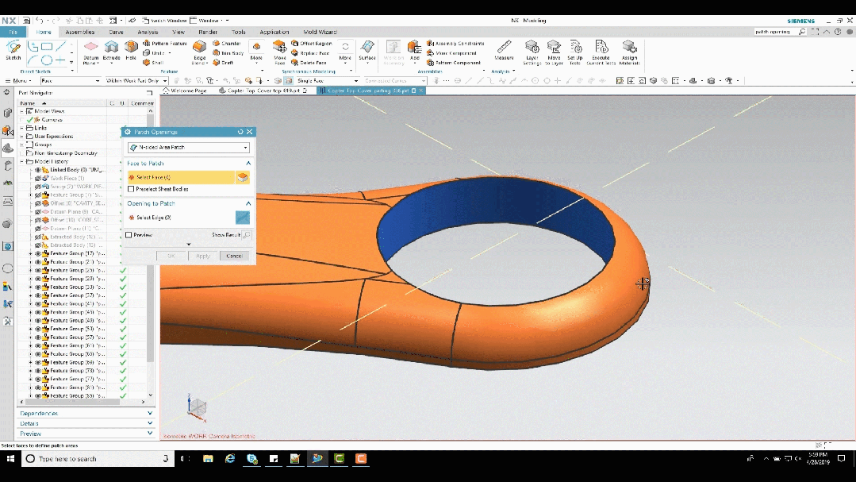Select the Move Face tool
Viewport: 856px width, 482px height.
tap(279, 52)
